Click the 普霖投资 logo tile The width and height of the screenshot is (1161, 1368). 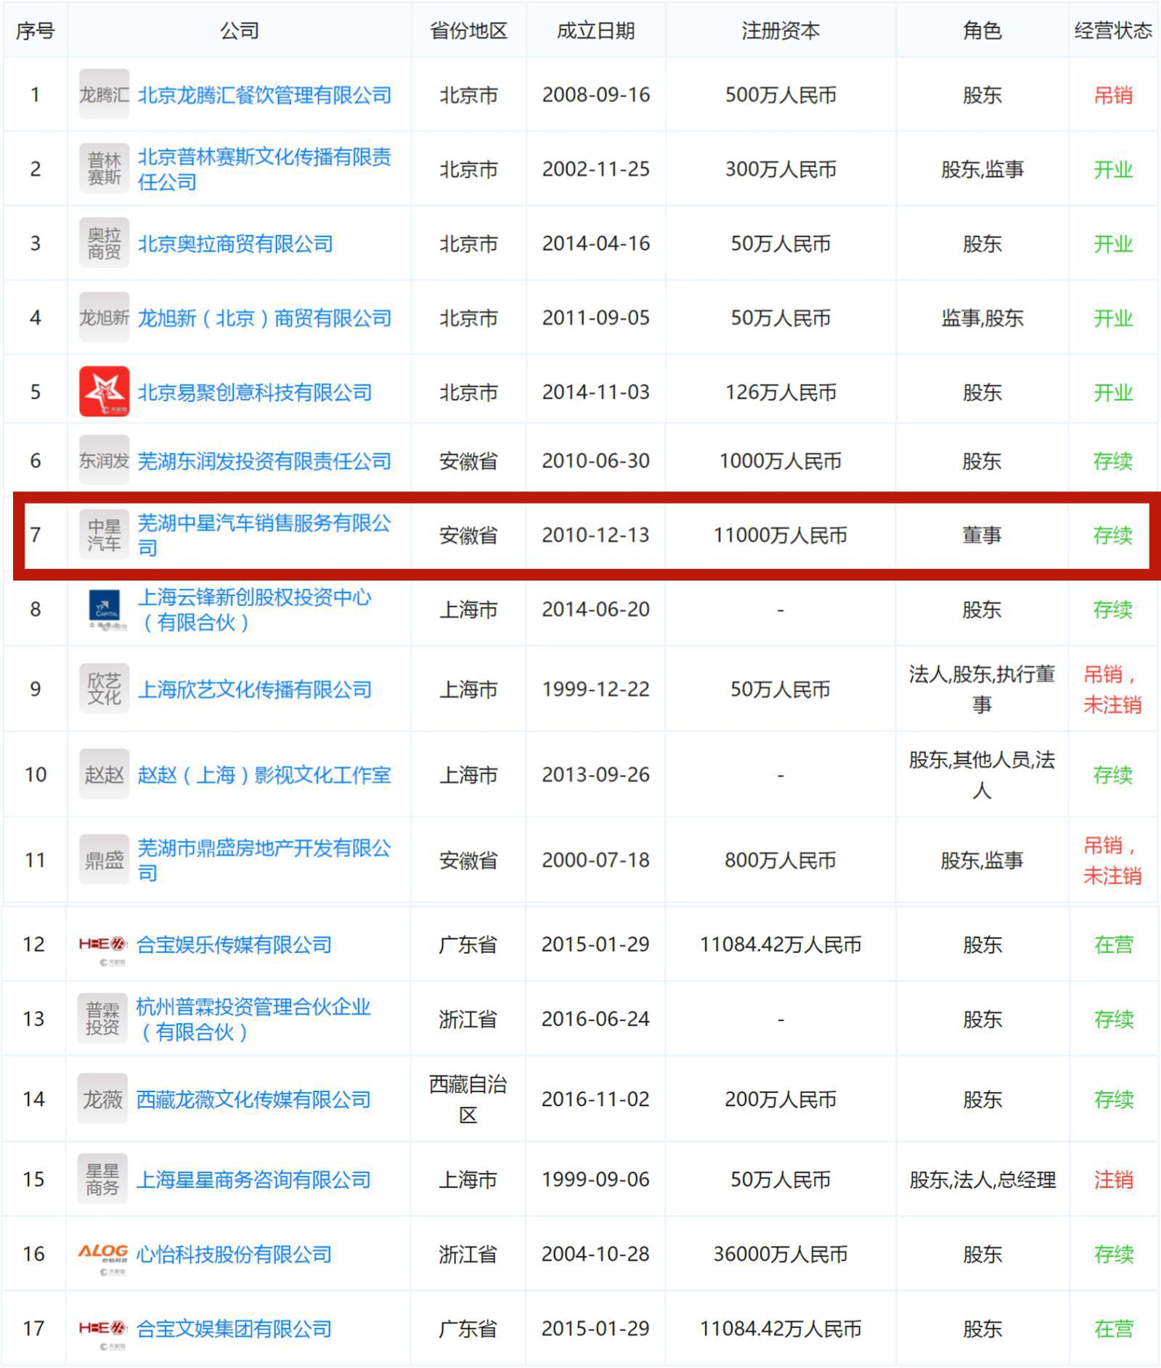pos(102,1018)
